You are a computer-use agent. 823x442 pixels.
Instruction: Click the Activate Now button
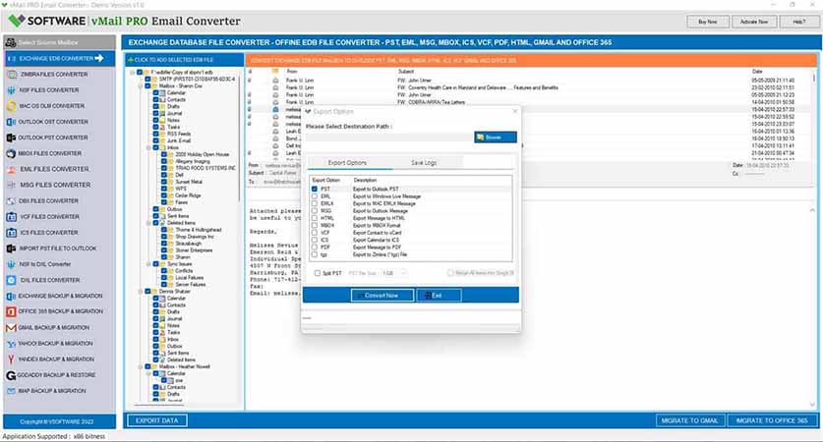754,22
